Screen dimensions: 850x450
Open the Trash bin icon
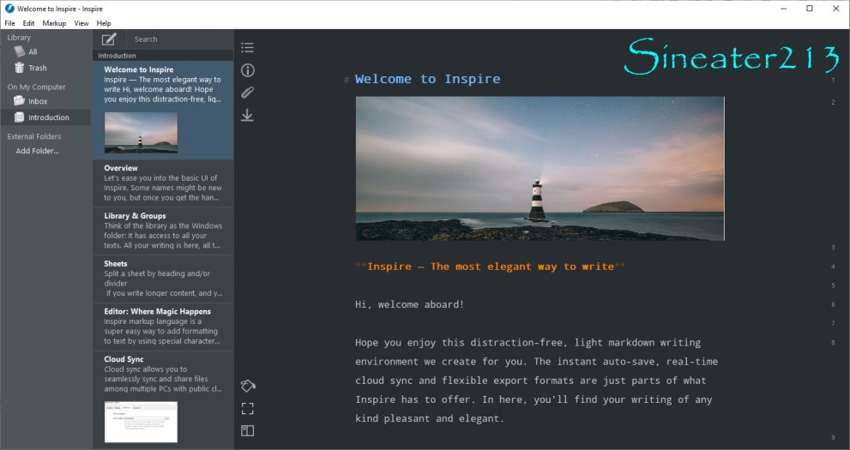20,68
